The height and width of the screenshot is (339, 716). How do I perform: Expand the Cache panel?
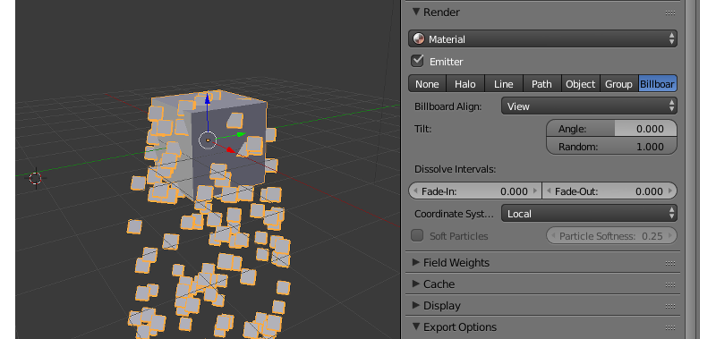416,284
